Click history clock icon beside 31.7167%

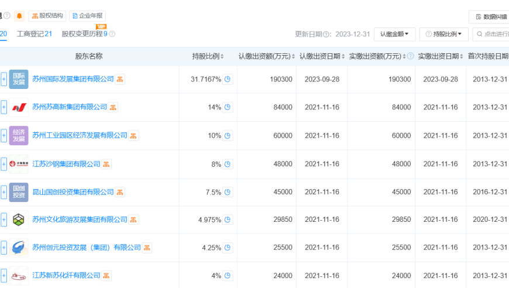228,79
